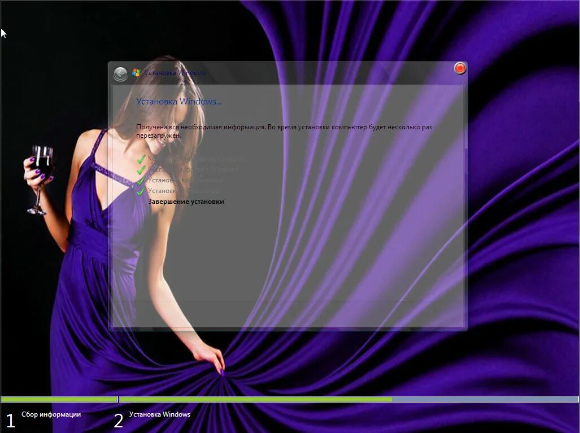Viewport: 580px width, 433px height.
Task: Click the message starting "Получена вся необходимая информация"
Action: tap(284, 132)
